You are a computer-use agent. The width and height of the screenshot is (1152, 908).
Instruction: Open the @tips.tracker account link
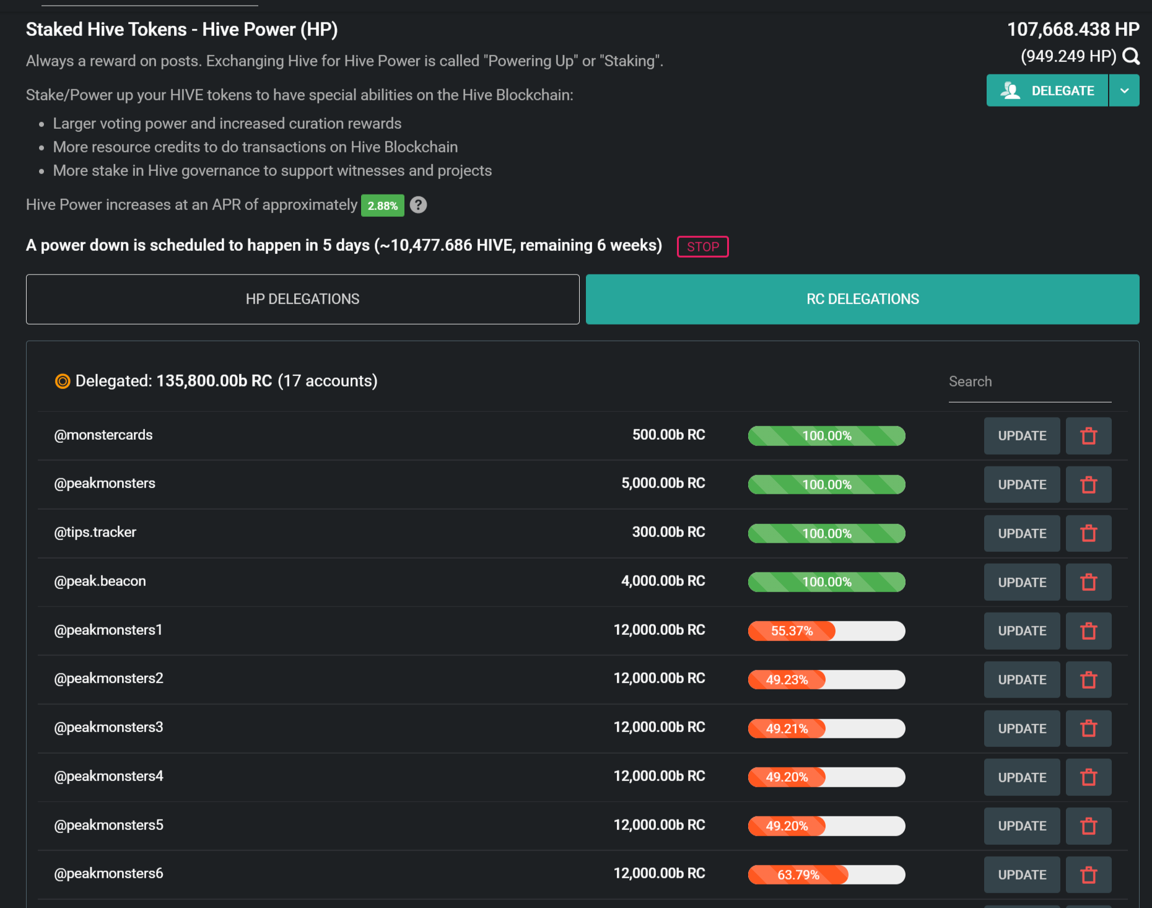[x=95, y=532]
